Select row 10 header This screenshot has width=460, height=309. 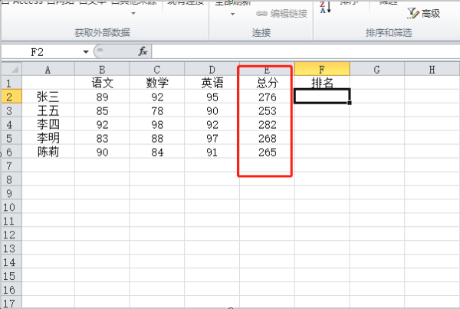tap(11, 207)
